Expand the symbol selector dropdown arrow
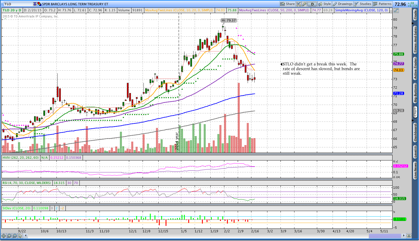Viewport: 419px width, 241px height. 35,4
